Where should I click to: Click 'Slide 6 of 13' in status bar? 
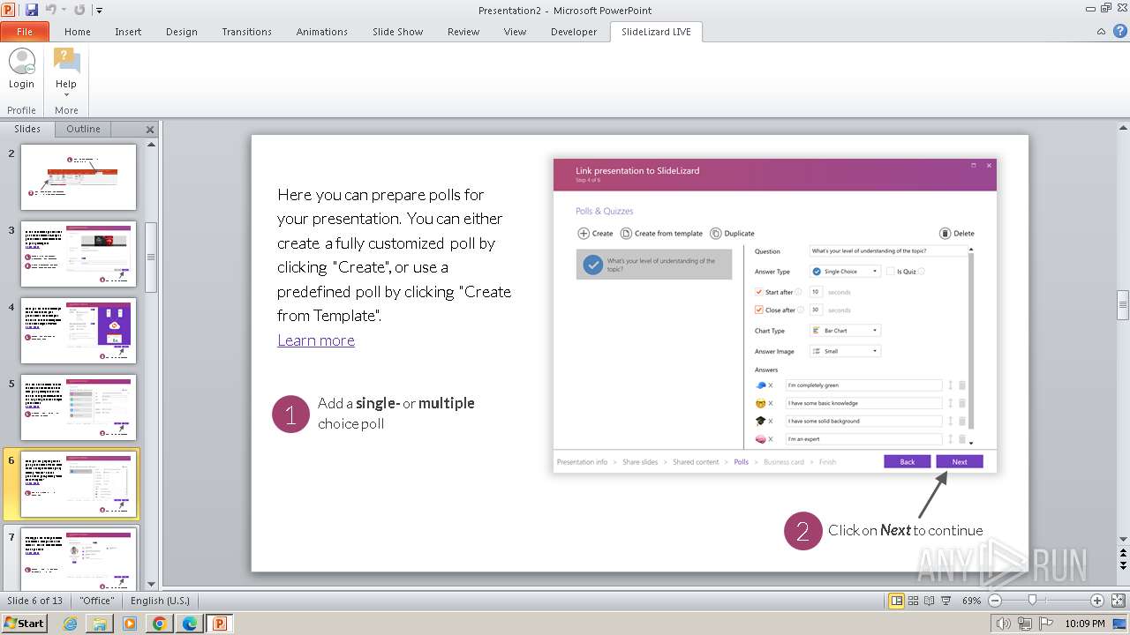(x=35, y=601)
